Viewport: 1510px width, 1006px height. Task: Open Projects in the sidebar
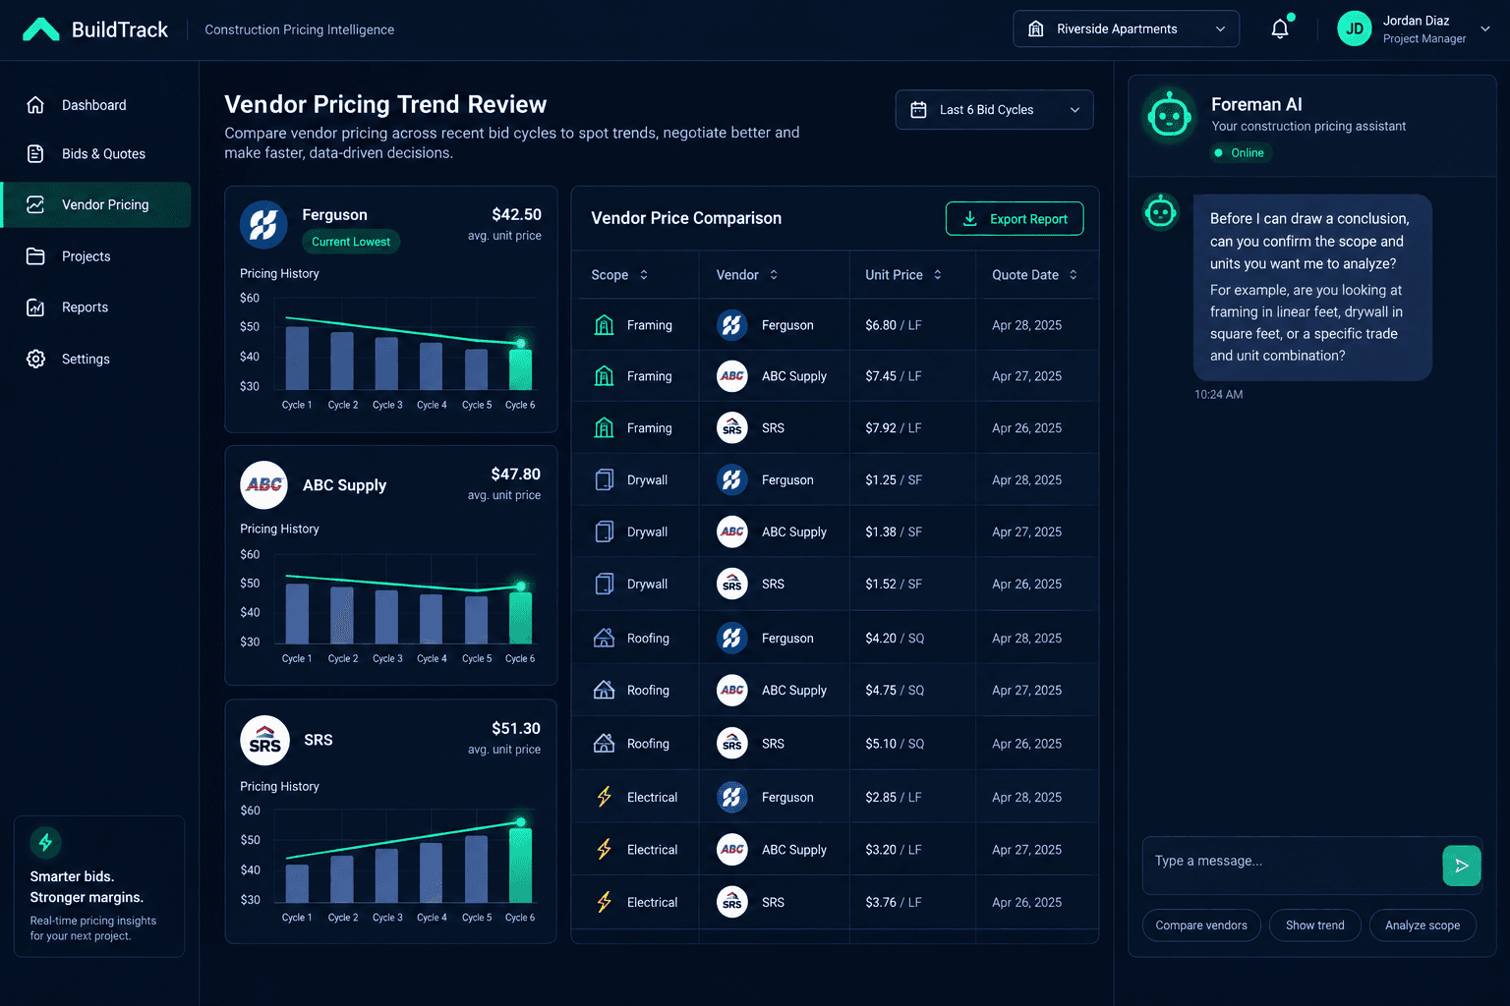[96, 256]
